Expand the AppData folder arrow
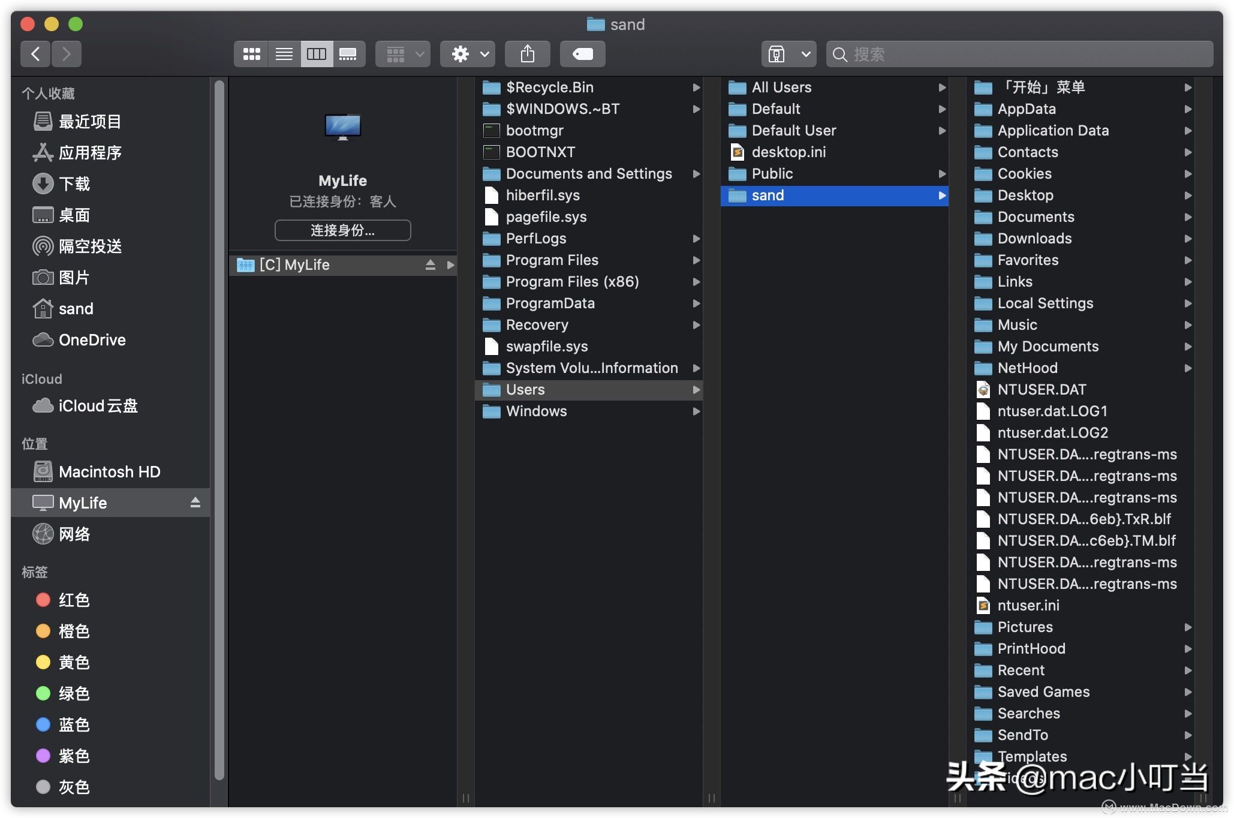The width and height of the screenshot is (1234, 818). click(1188, 109)
